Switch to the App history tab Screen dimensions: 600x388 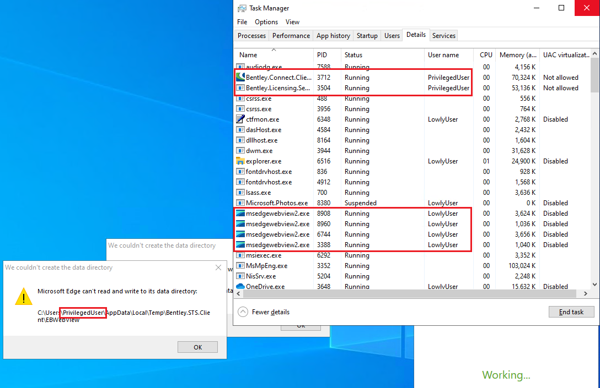333,36
